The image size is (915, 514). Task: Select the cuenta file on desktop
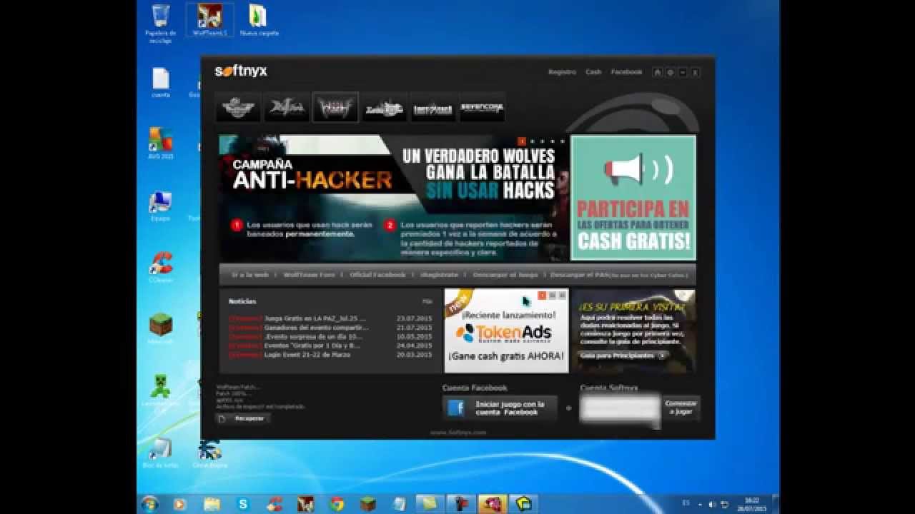click(x=161, y=83)
